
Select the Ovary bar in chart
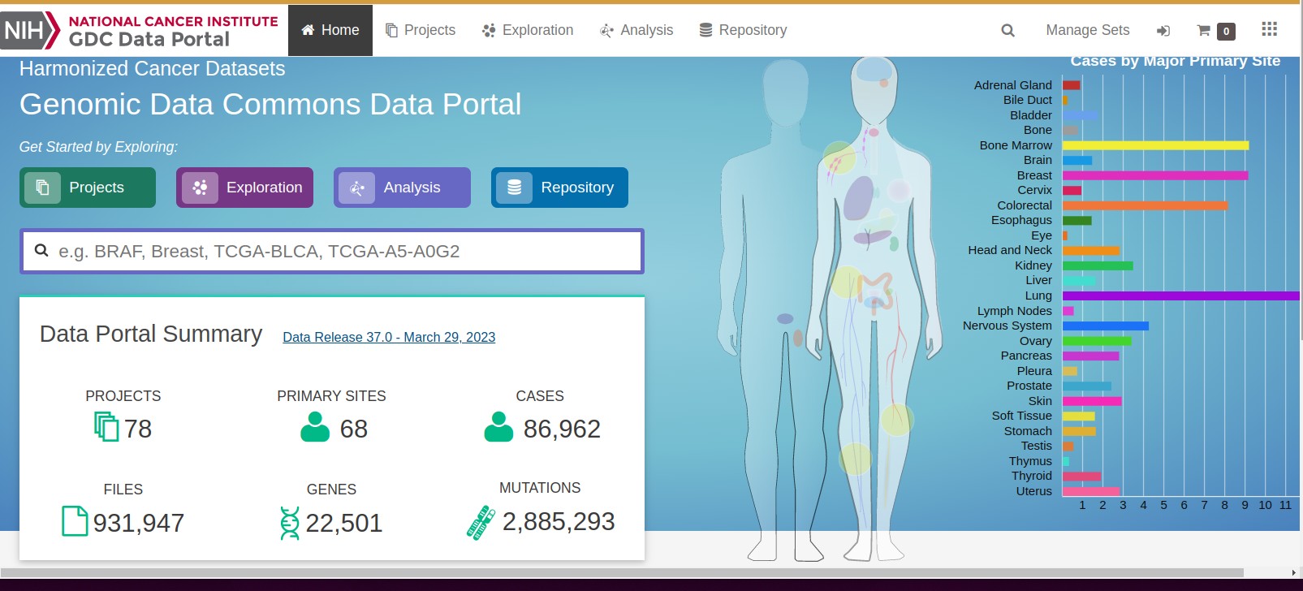click(x=1097, y=341)
